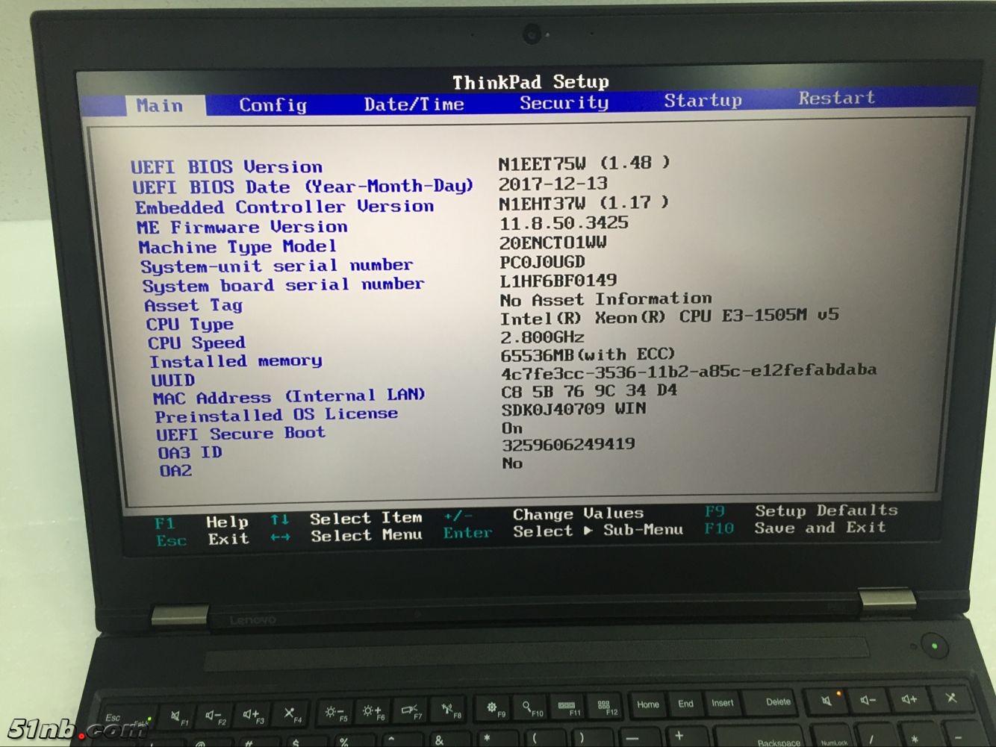
Task: Open the Date/Time tab
Action: 414,104
